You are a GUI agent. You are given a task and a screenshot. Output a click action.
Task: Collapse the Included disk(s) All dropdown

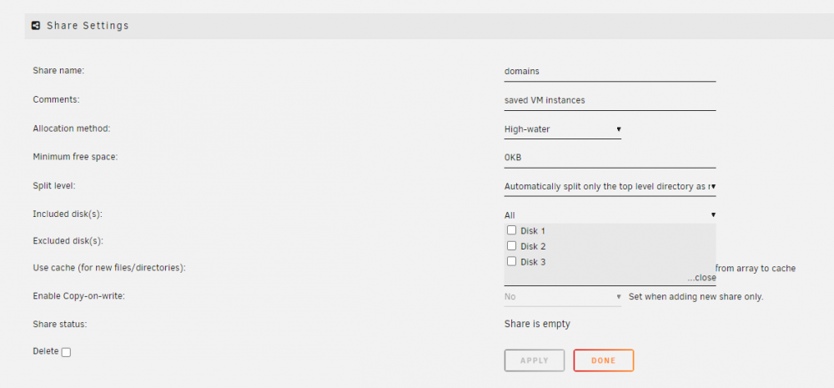[x=610, y=215]
